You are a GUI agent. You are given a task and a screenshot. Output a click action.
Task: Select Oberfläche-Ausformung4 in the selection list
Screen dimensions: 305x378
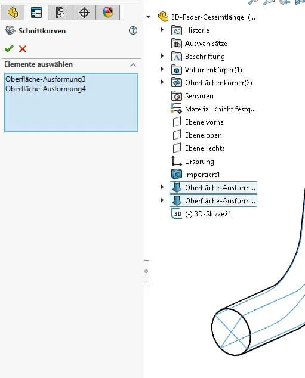tap(45, 89)
